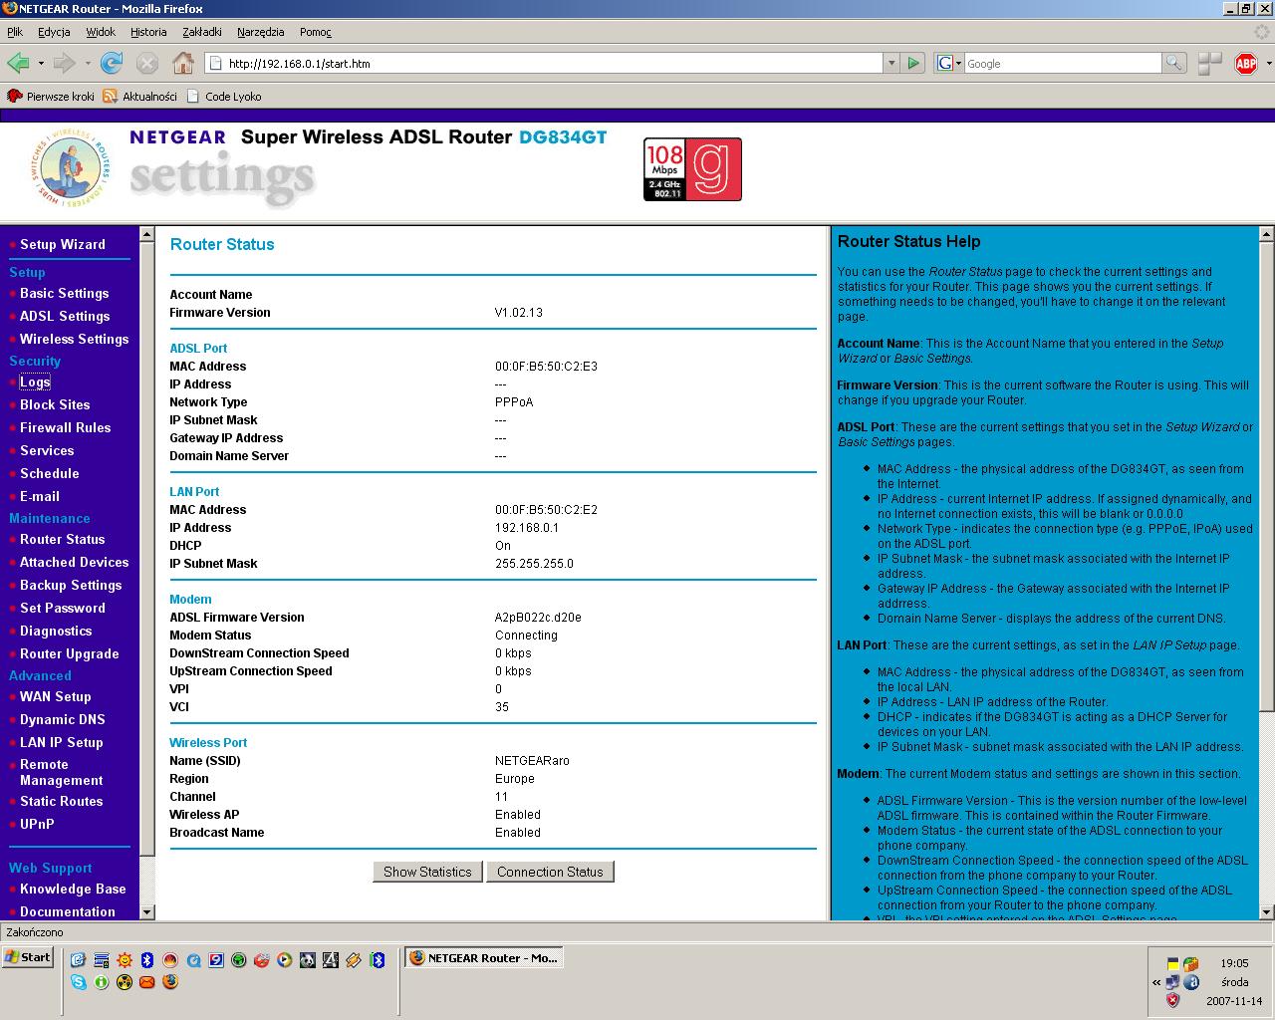Screen dimensions: 1275x1020
Task: Open the Wireless Settings page
Action: [x=74, y=339]
